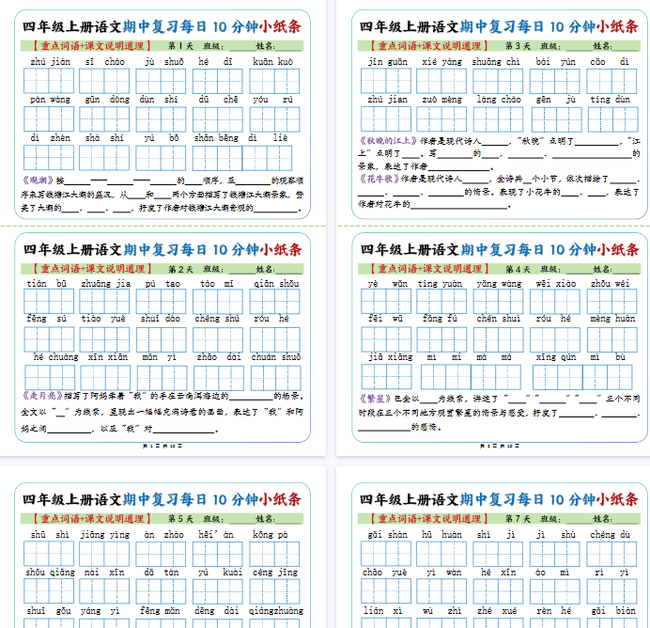Click pinyin "tíng yuàn" on Day 4 card
The image size is (650, 628).
coord(440,284)
